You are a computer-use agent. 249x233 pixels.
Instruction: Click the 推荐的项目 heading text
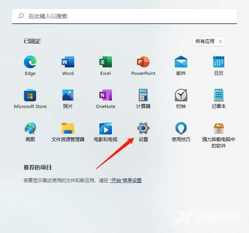click(37, 168)
